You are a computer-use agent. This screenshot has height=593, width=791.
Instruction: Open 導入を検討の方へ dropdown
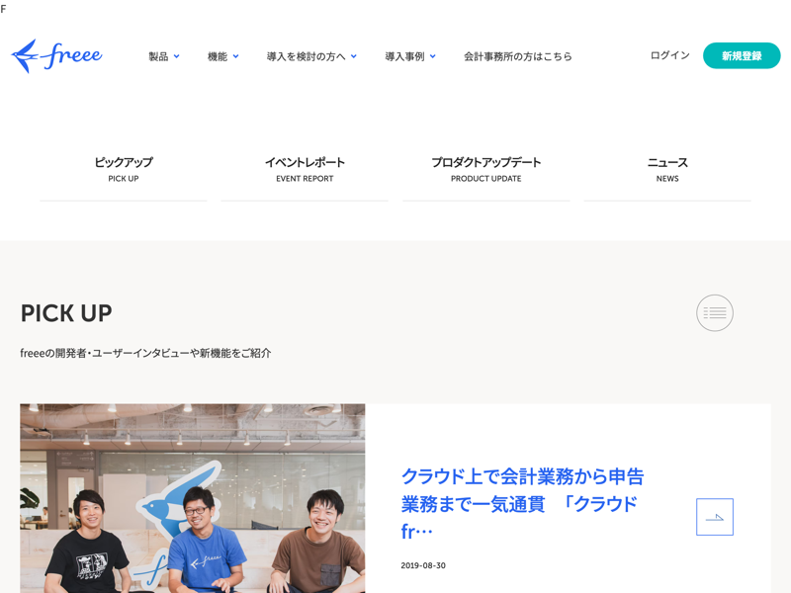311,56
